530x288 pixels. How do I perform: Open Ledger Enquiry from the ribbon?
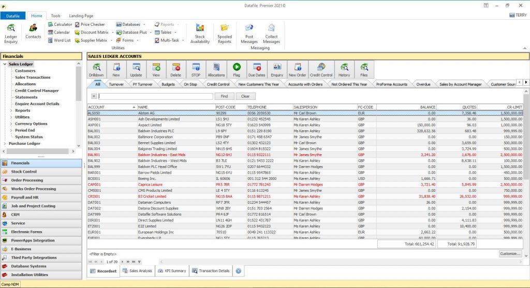pos(11,34)
